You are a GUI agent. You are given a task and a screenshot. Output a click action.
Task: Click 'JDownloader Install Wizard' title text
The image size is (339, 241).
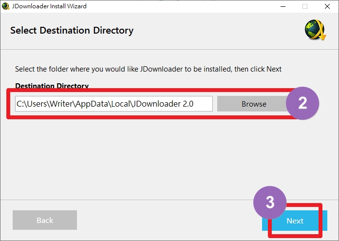[x=49, y=6]
